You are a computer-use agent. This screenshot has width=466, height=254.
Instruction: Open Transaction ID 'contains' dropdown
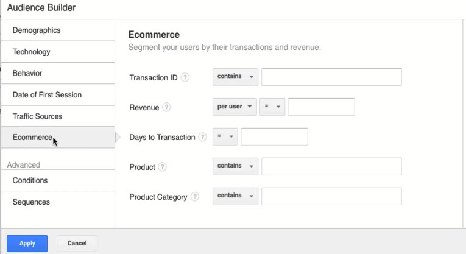coord(235,77)
